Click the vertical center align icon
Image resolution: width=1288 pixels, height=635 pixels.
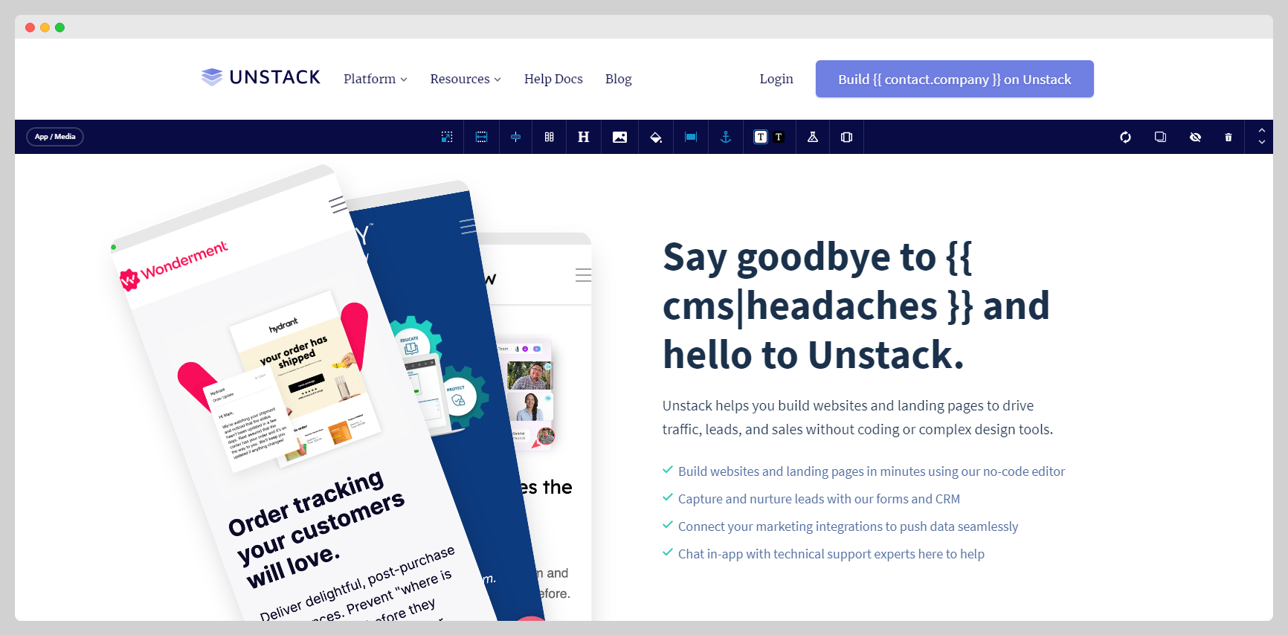click(515, 137)
